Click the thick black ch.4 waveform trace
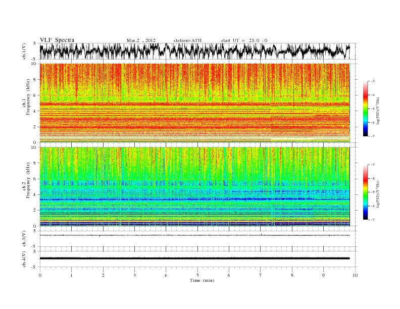This screenshot has height=309, width=400. pos(194,259)
